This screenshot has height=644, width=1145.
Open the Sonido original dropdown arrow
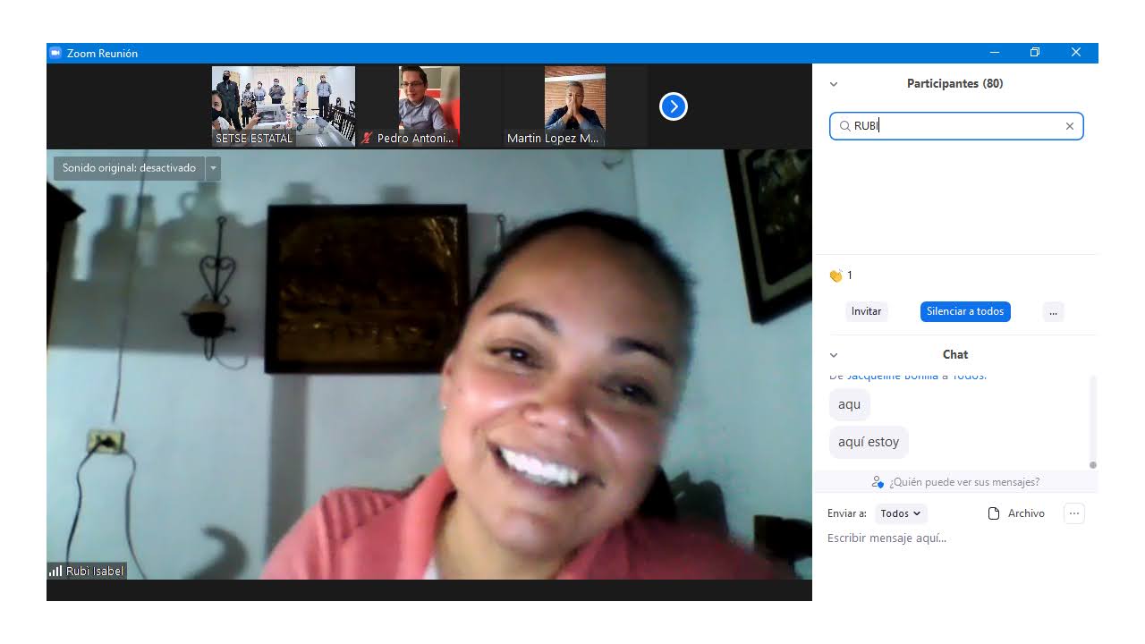pyautogui.click(x=213, y=168)
